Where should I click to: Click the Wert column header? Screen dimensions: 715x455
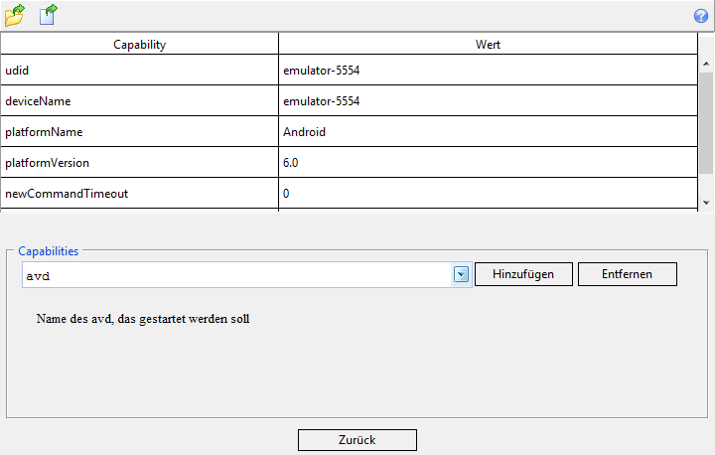pos(488,45)
